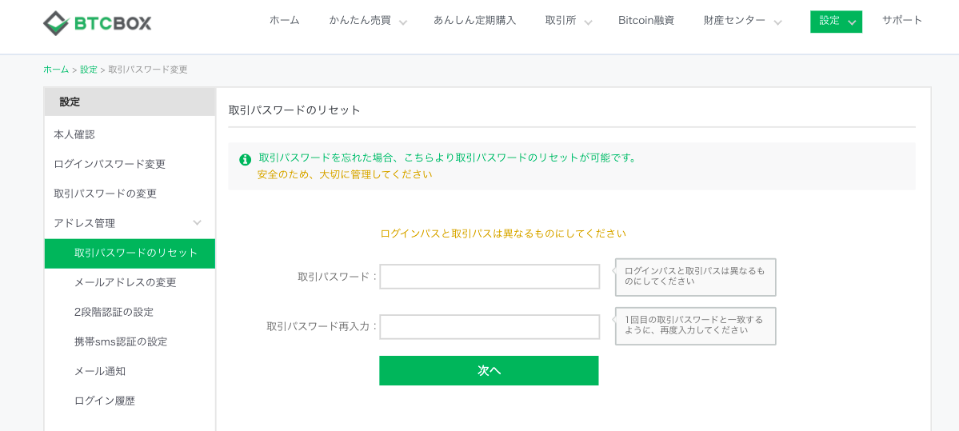The height and width of the screenshot is (431, 959).
Task: Collapse the アドレス管理 sidebar chevron
Action: click(x=197, y=222)
